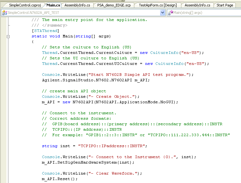
Task: Click the CurrentCulture assignment line
Action: click(123, 53)
